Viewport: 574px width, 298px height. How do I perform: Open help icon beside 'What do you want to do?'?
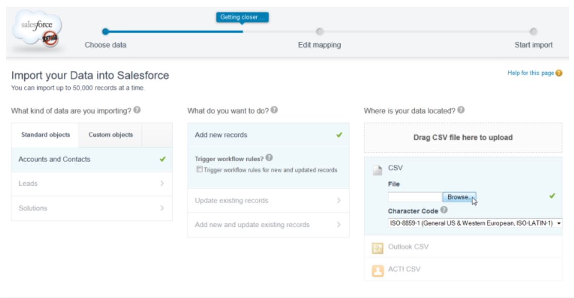(274, 110)
